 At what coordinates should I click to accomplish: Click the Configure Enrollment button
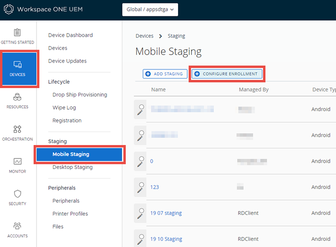(227, 74)
